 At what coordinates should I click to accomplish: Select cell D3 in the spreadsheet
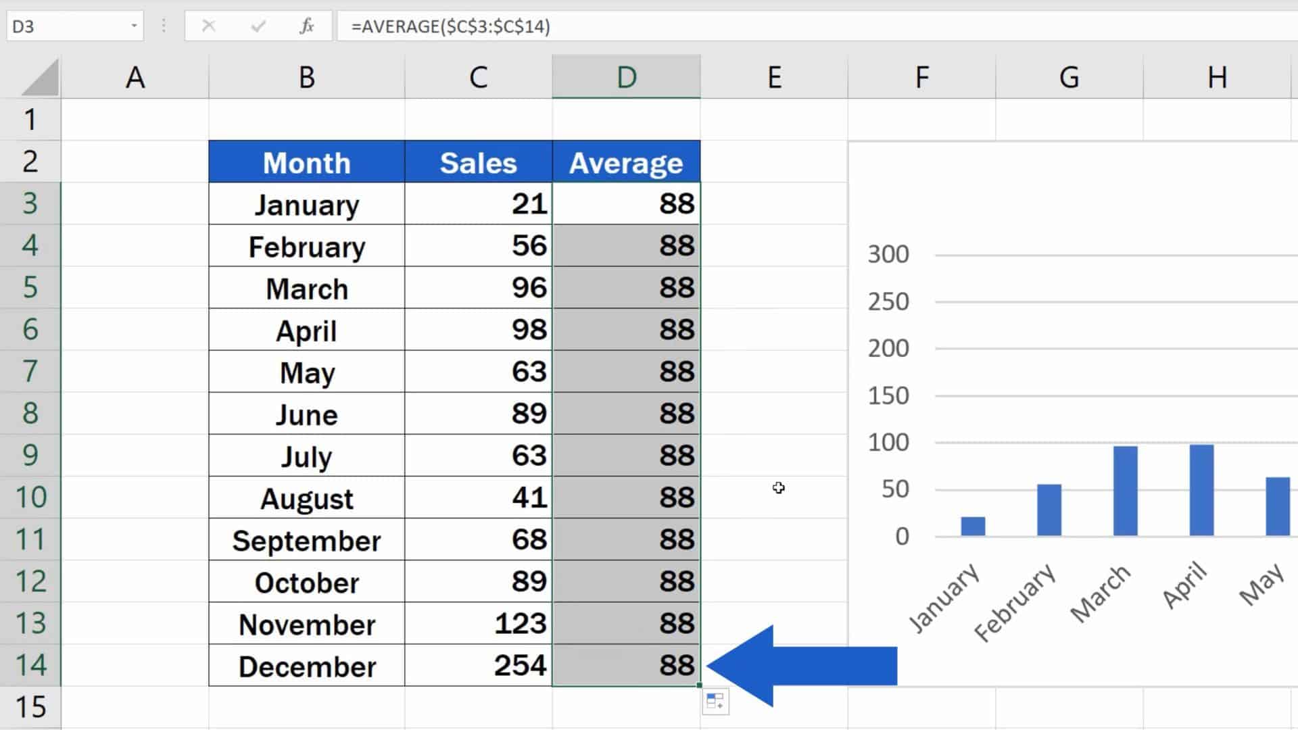[627, 204]
